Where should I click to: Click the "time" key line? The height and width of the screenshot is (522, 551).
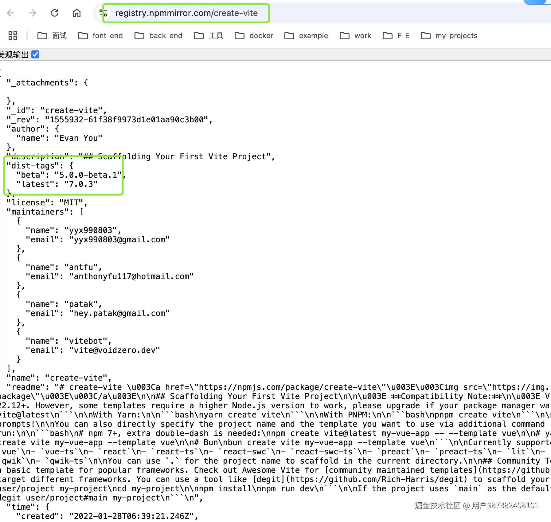pos(28,507)
